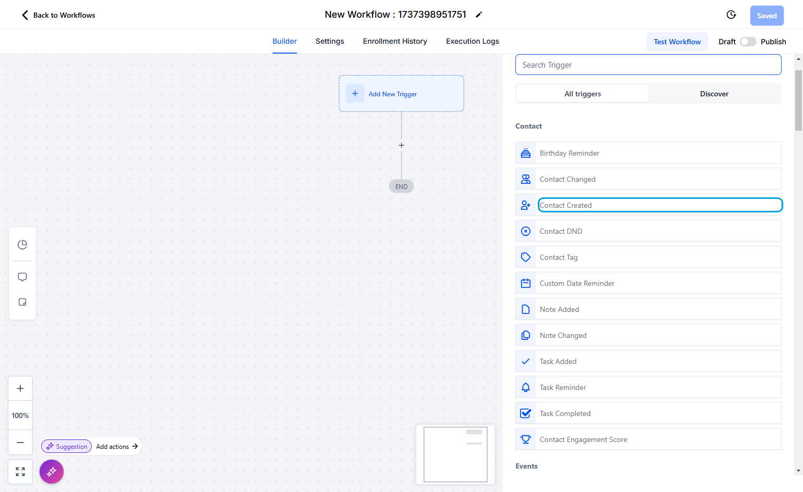Click the Task Completed checkbox icon

(526, 413)
